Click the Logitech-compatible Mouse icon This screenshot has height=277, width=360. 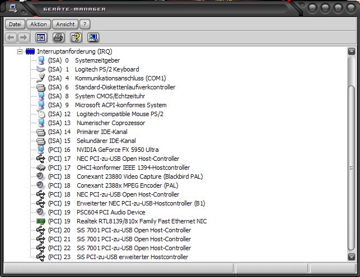pyautogui.click(x=41, y=114)
